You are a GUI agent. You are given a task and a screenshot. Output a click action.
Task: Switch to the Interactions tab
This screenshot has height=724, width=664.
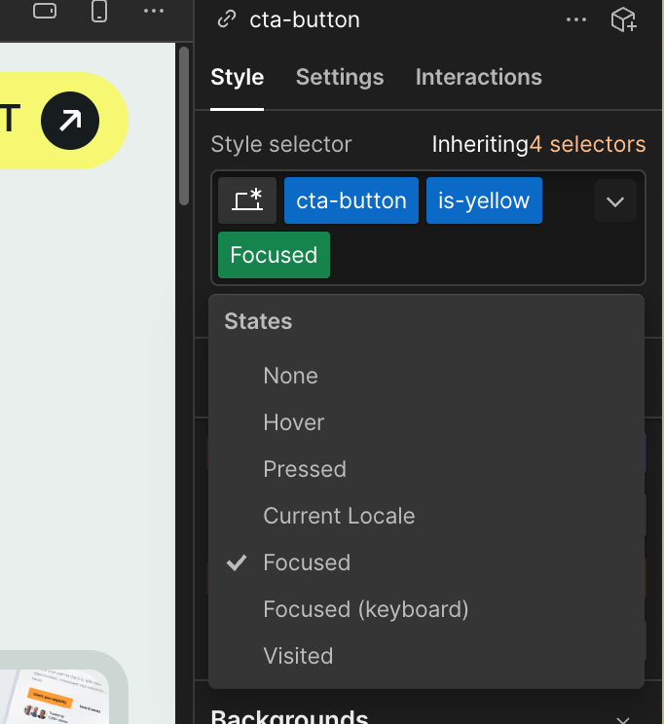[x=479, y=77]
